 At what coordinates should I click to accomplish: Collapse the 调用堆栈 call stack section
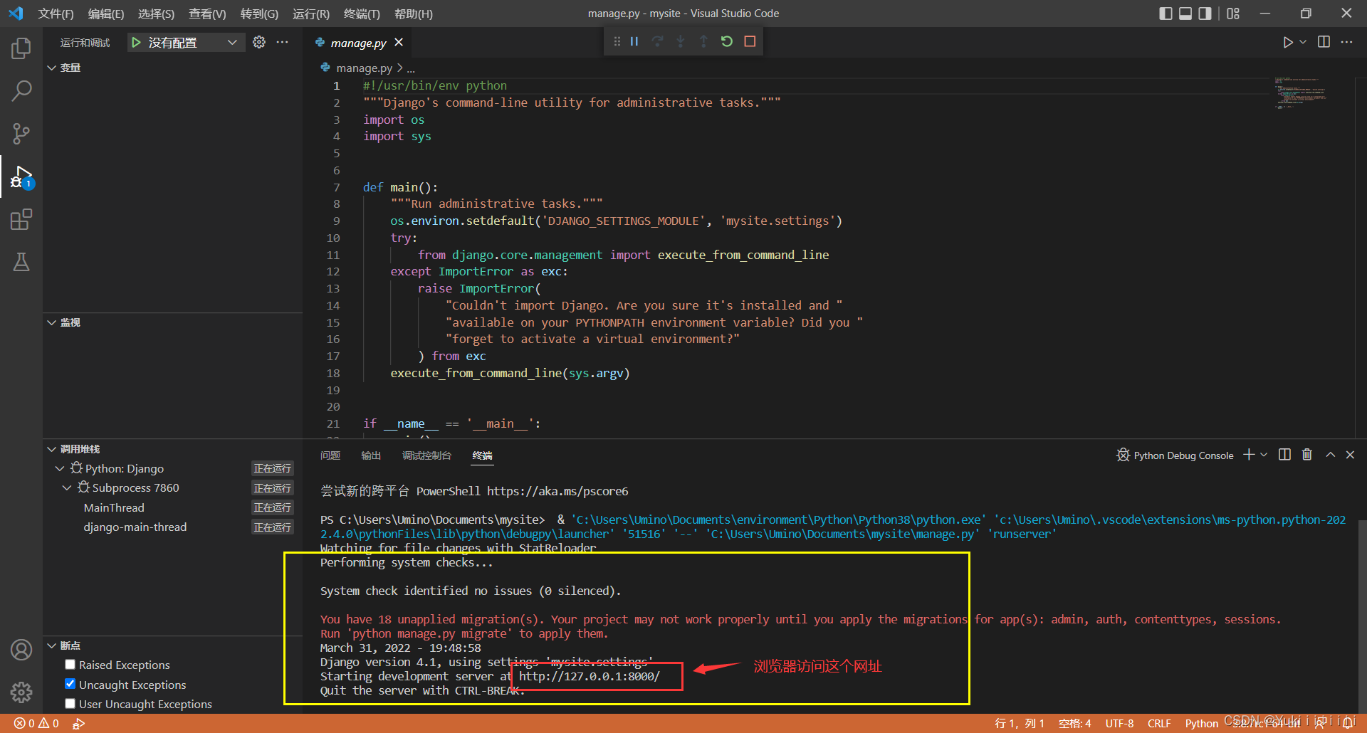[51, 449]
